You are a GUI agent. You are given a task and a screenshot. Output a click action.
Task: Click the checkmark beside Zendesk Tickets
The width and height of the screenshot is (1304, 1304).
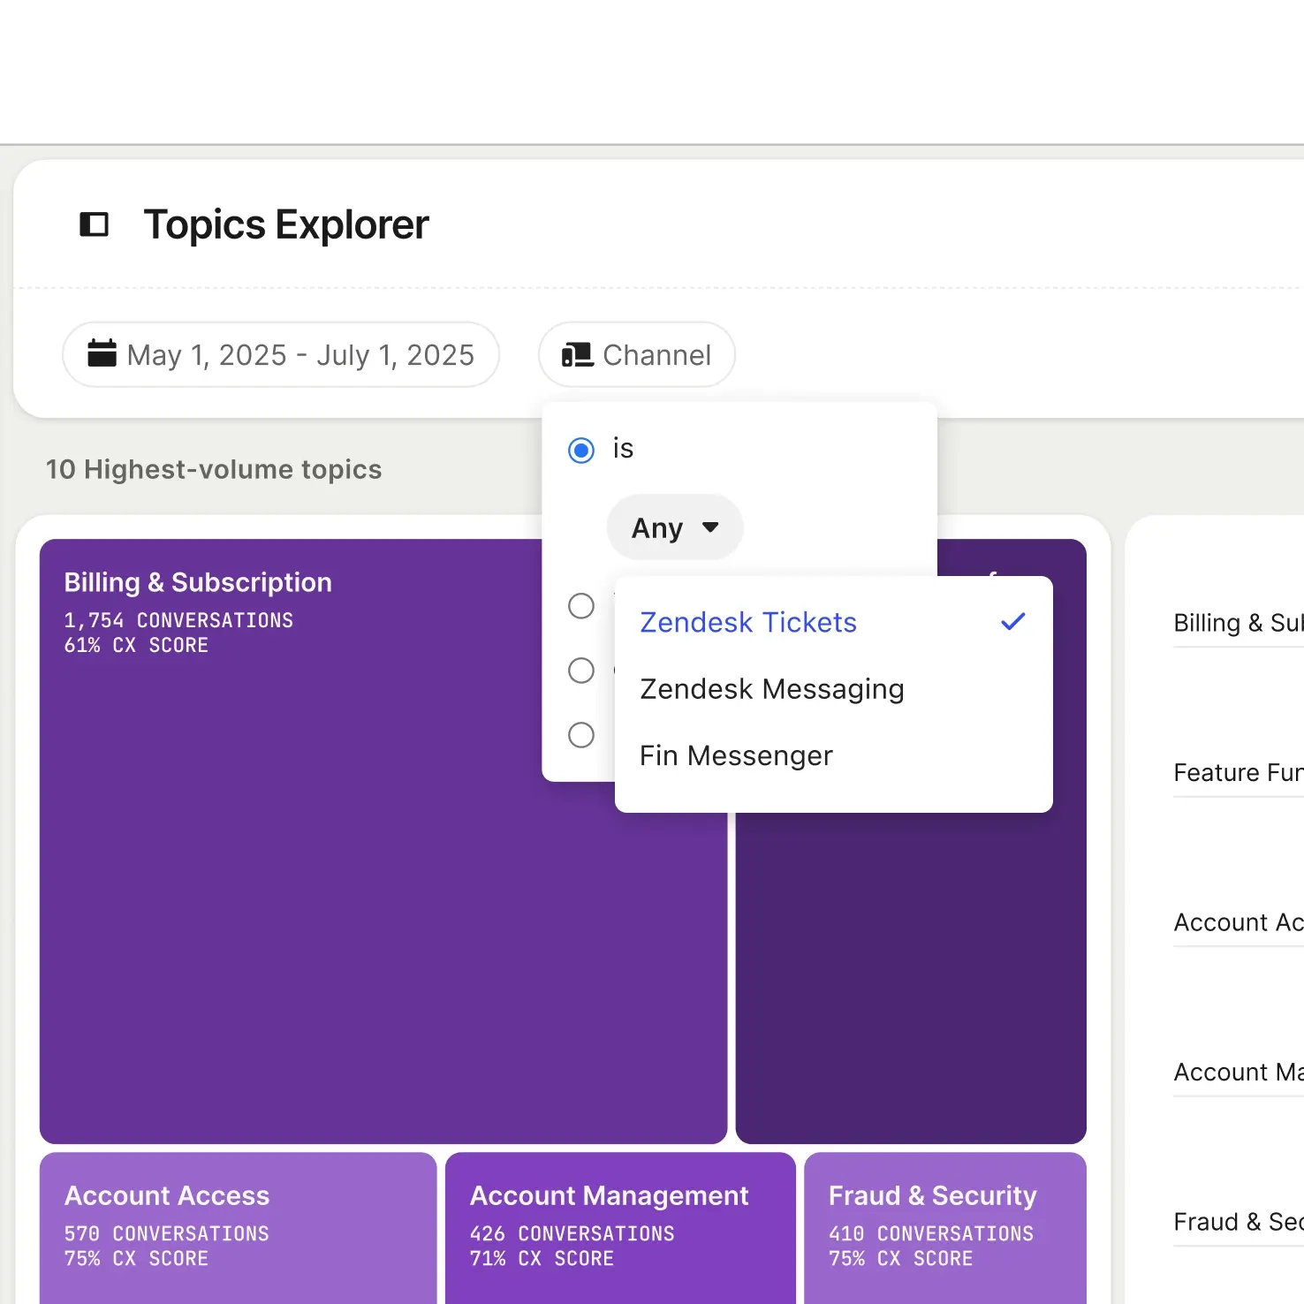point(1012,622)
